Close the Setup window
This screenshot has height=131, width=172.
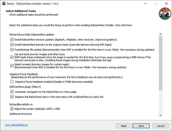tap(166, 4)
